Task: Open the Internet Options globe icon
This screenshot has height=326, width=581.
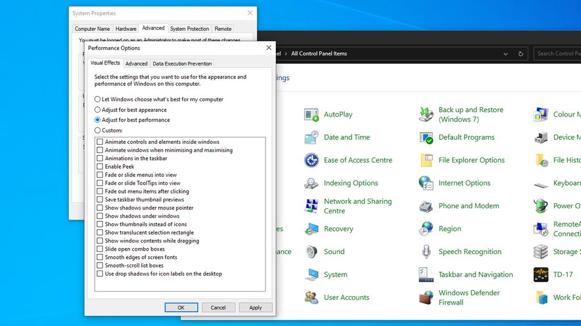Action: 426,183
